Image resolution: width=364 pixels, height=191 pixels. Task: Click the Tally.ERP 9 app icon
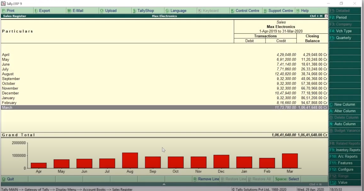[3, 3]
